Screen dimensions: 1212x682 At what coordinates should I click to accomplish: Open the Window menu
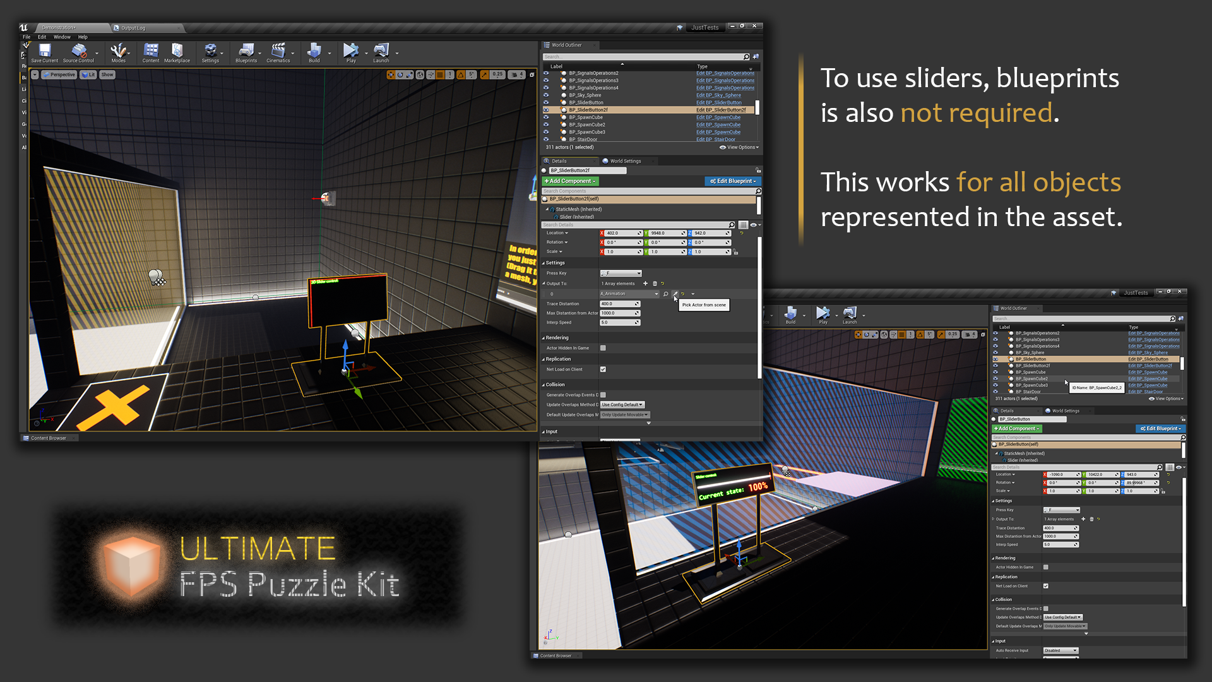[62, 37]
